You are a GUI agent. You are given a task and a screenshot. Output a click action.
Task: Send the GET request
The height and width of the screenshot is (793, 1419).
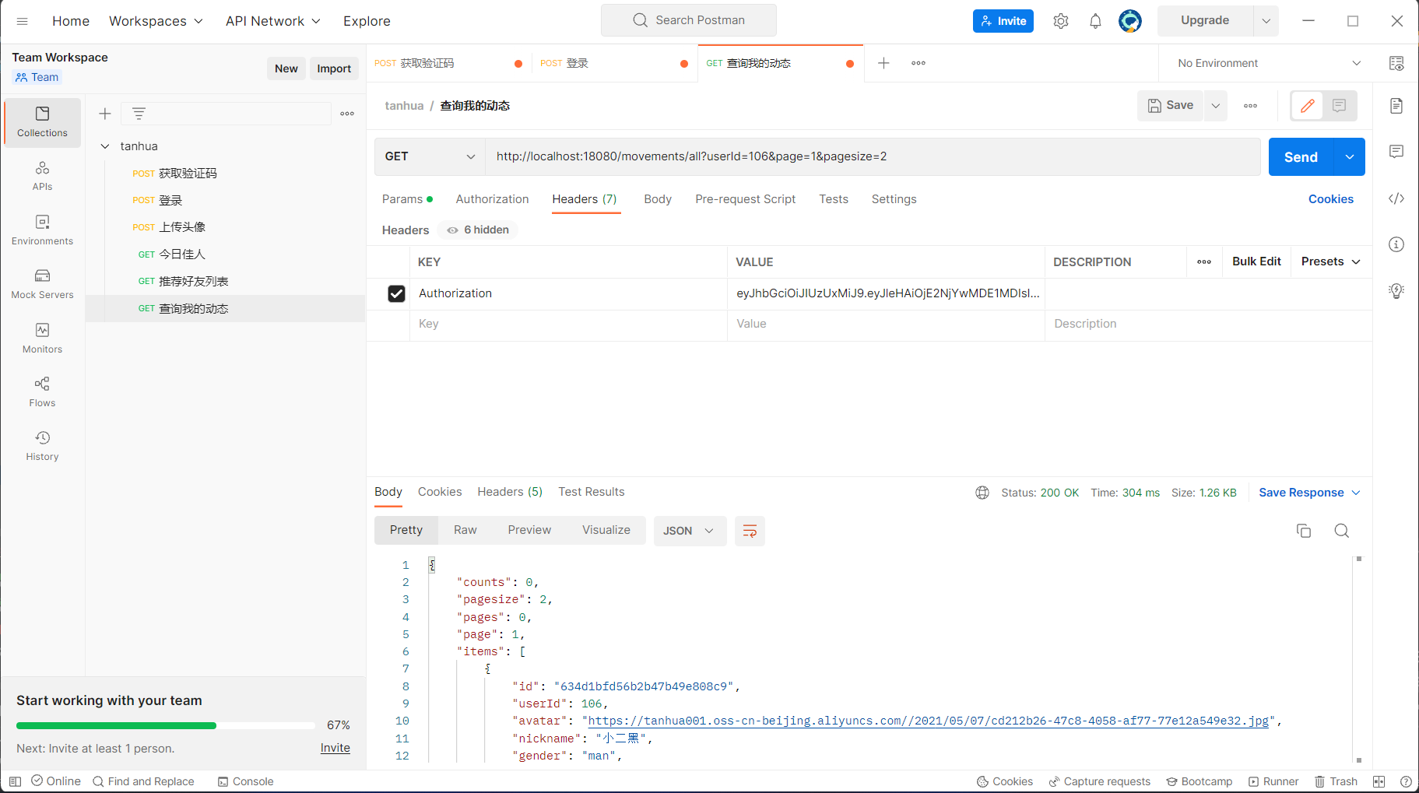tap(1301, 157)
